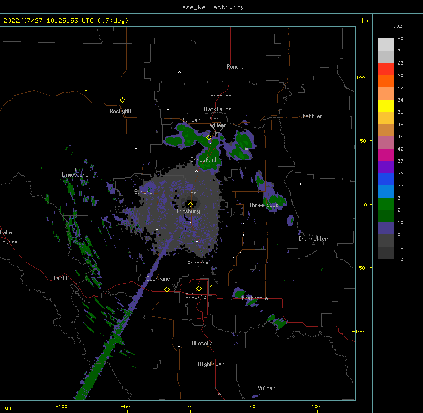Click the Drumheller label

(x=313, y=239)
